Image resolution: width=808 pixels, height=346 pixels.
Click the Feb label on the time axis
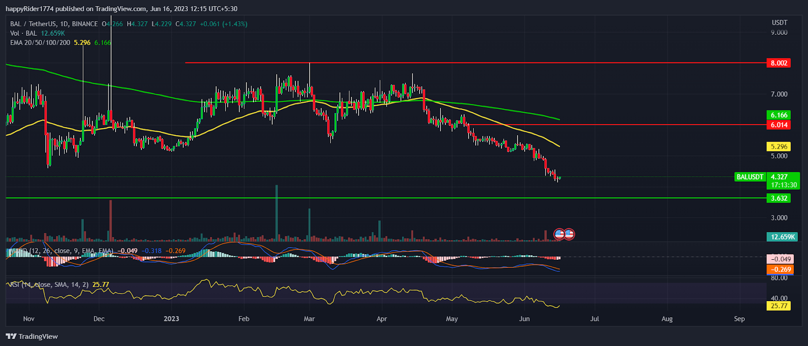tap(244, 319)
